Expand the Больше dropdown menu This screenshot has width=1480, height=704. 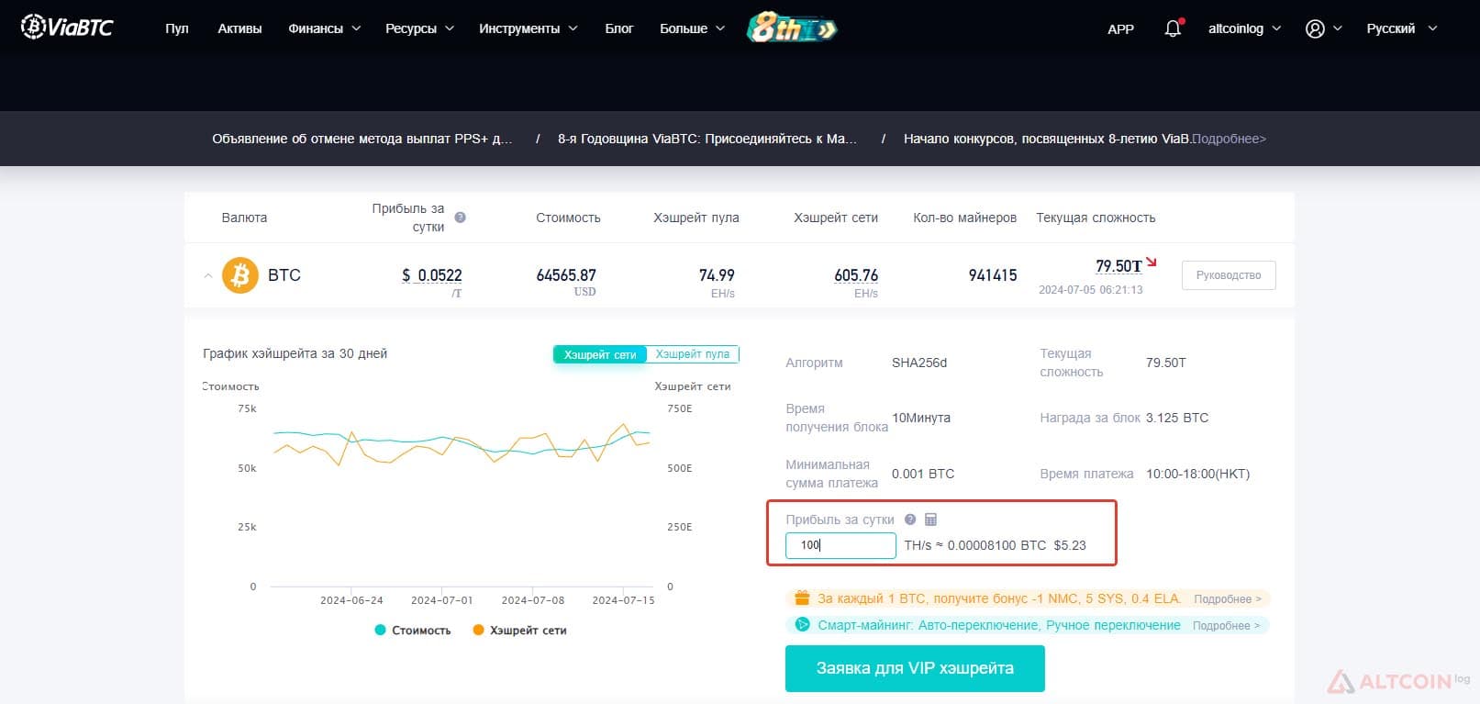(x=693, y=28)
